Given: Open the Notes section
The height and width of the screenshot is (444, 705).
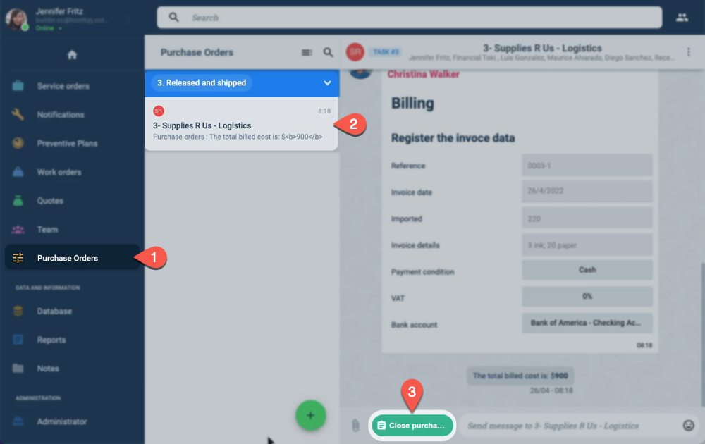Looking at the screenshot, I should 47,368.
